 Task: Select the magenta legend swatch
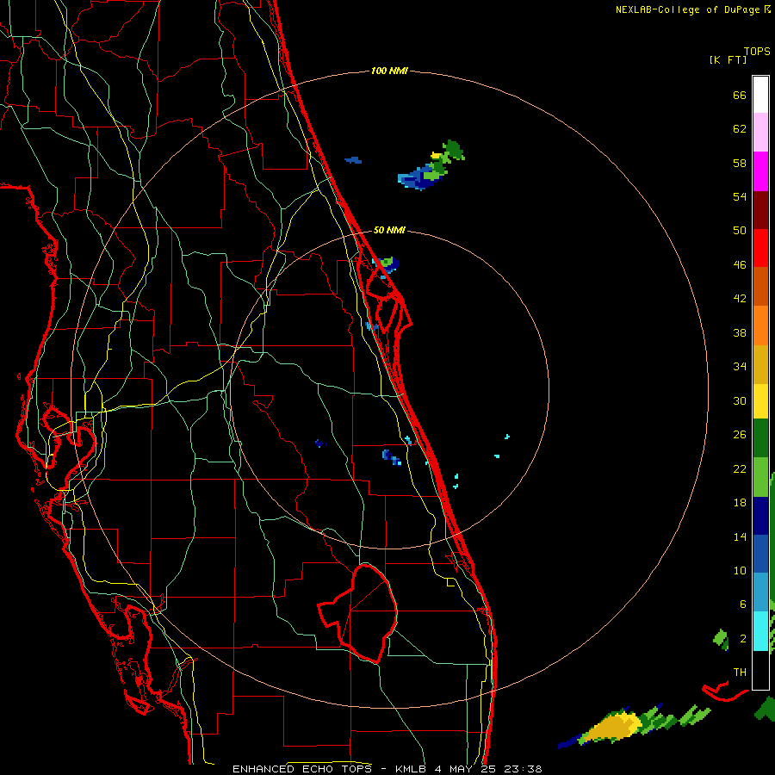(760, 171)
